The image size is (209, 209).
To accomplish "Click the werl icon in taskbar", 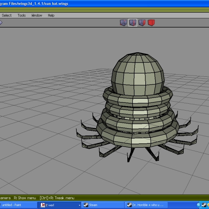I will coord(42,205).
